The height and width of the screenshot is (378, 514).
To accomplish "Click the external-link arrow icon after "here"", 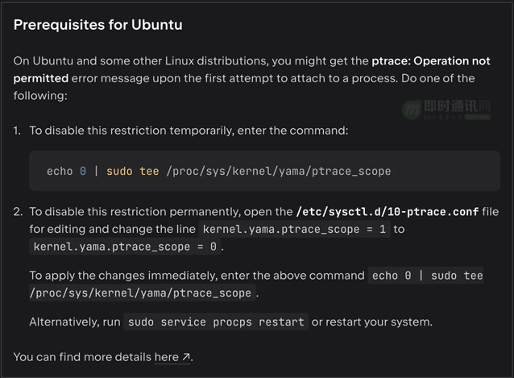I will pos(186,357).
